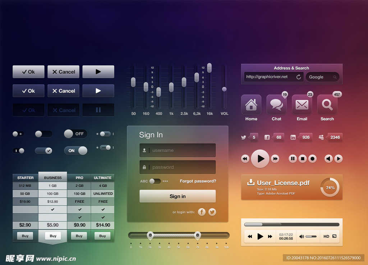Open Chat with 19 notifications
Viewport: 368px width, 265px height.
point(276,105)
